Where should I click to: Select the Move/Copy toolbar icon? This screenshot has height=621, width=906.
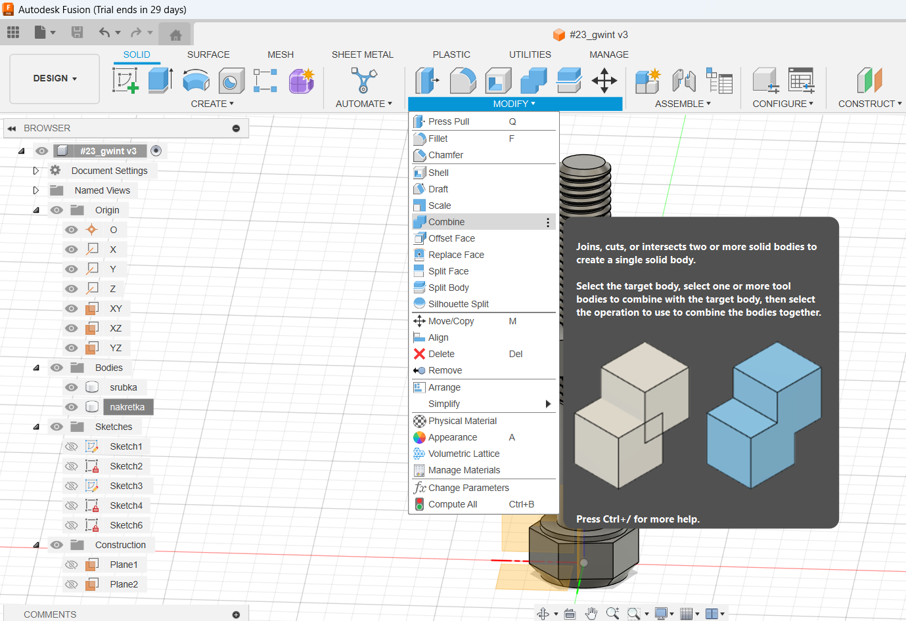(604, 81)
